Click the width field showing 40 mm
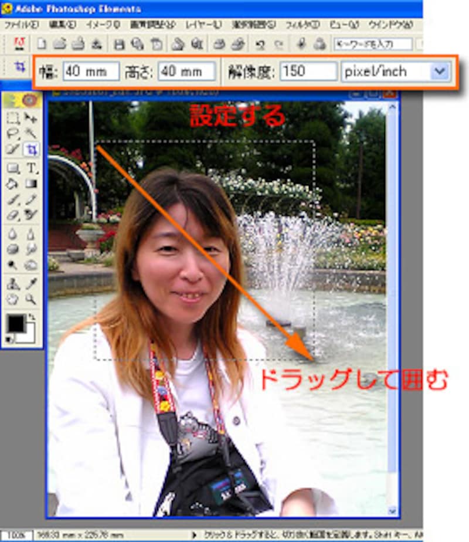The height and width of the screenshot is (542, 469). click(90, 72)
